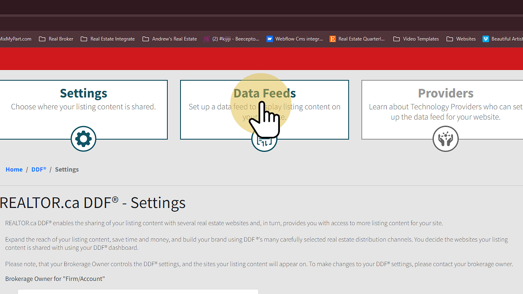Click the Settings breadcrumb text
The width and height of the screenshot is (523, 294).
[x=67, y=169]
